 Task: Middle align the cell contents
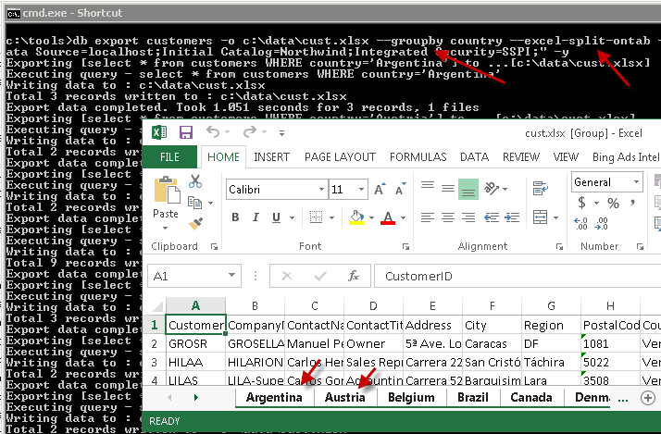pos(448,188)
